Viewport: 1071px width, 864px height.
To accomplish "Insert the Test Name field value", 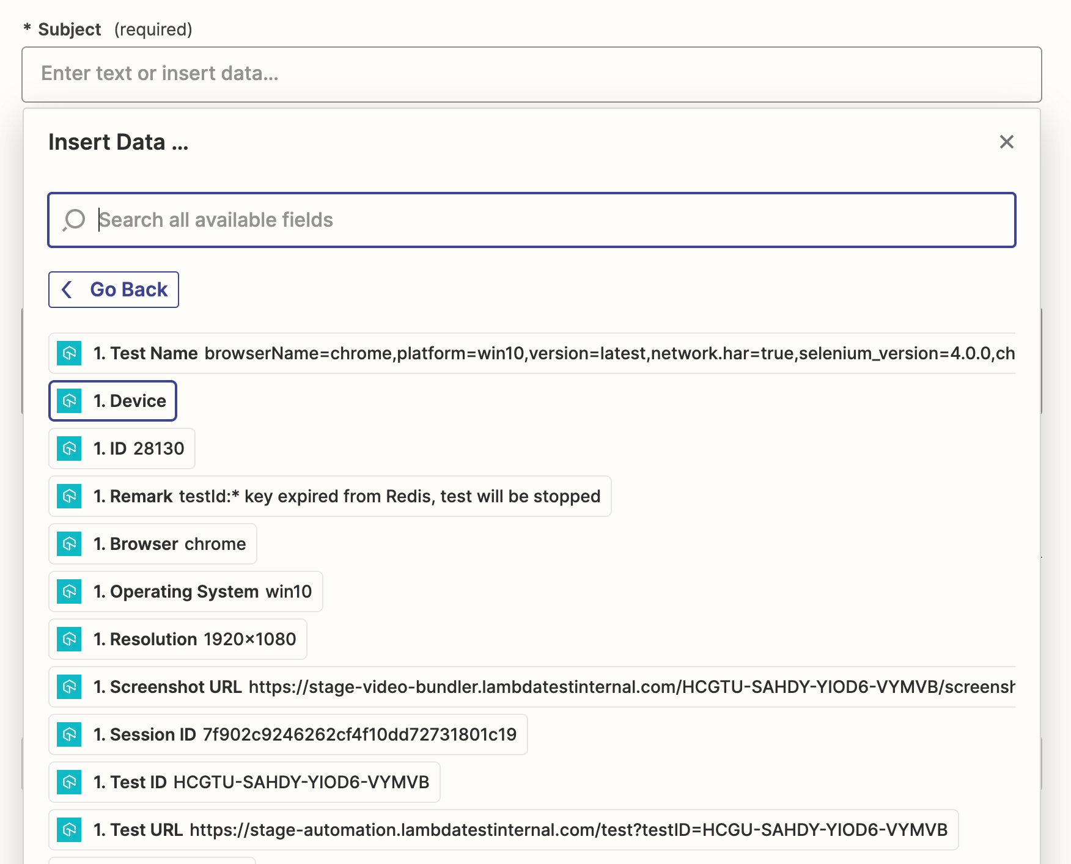I will [x=532, y=353].
